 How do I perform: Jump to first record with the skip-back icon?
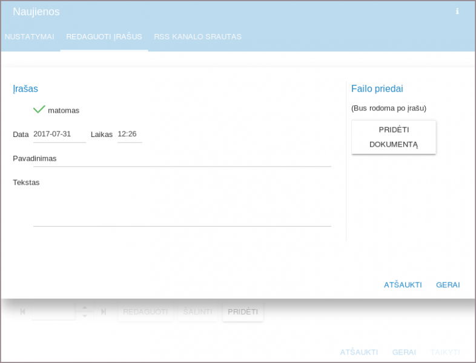23,311
